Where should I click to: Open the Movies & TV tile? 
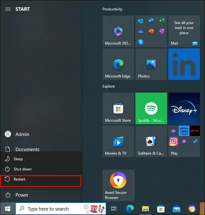[118, 141]
